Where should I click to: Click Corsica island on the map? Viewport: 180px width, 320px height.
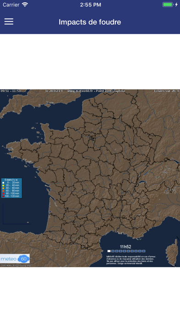click(x=172, y=252)
